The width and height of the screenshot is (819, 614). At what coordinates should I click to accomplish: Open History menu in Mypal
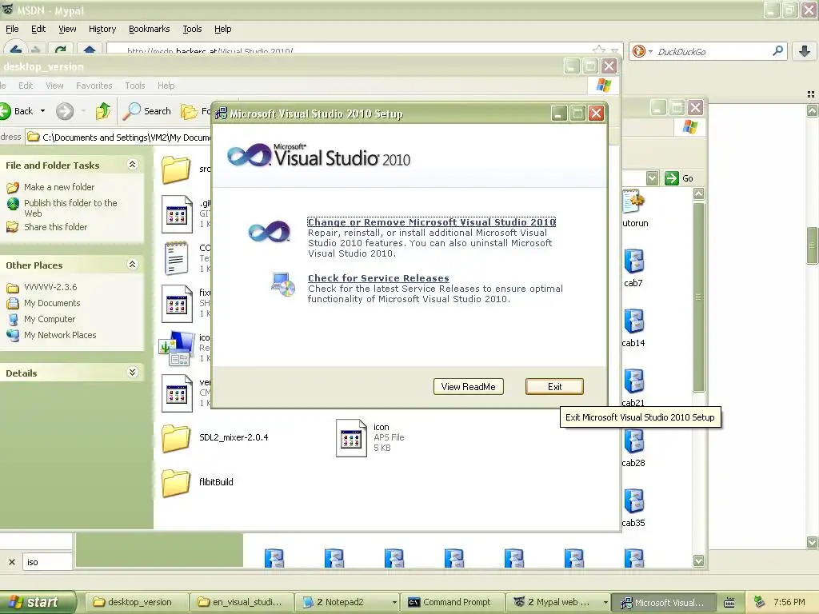click(102, 30)
